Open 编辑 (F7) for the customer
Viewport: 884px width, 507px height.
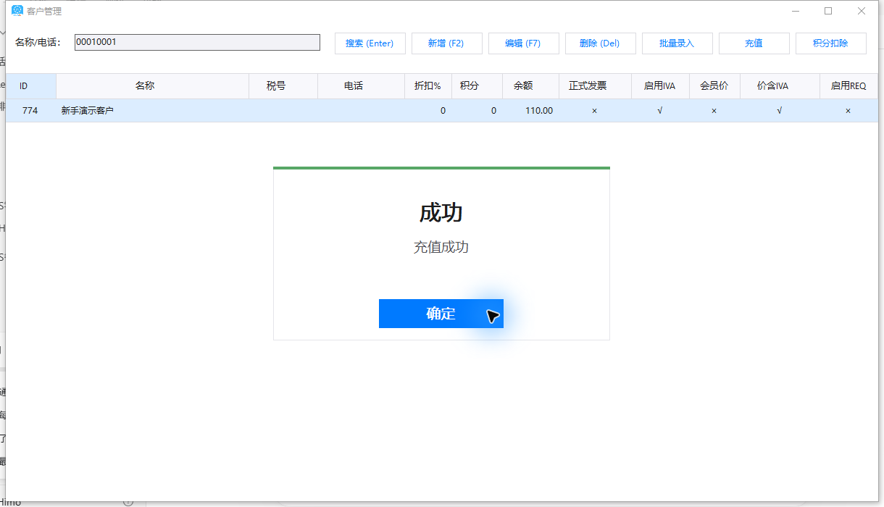523,43
